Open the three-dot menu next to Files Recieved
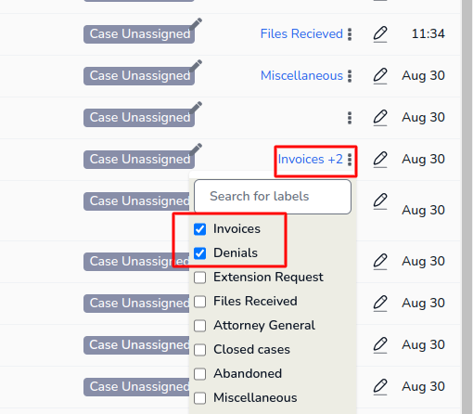Image resolution: width=473 pixels, height=414 pixels. (350, 34)
